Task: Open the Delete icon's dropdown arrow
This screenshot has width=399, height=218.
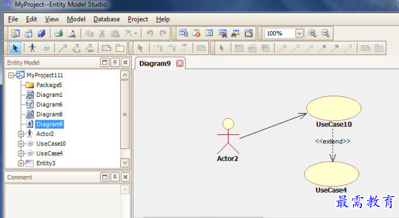Action: coord(136,33)
